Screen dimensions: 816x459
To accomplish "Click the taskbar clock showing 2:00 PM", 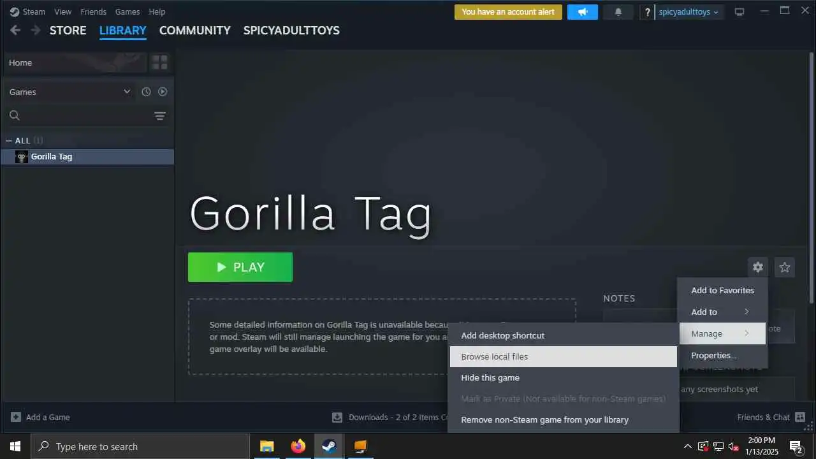I will 761,446.
